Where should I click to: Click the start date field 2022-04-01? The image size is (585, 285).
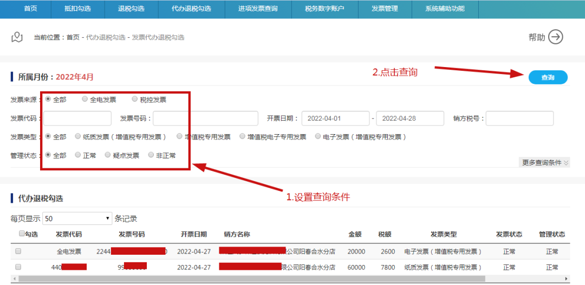click(x=335, y=118)
